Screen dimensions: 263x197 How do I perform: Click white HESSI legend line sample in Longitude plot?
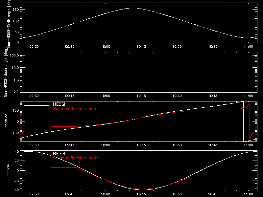point(36,105)
